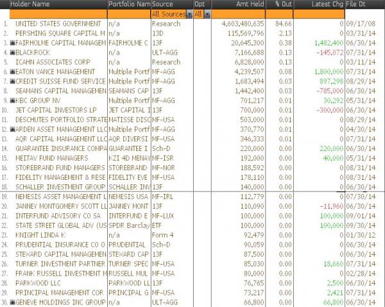Viewport: 385px width, 307px height.
Task: Select Prudential Insurance Co holder name
Action: (x=60, y=245)
